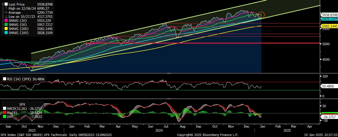Collapse the price legend tree box
Image resolution: width=338 pixels, height=137 pixels.
point(3,4)
